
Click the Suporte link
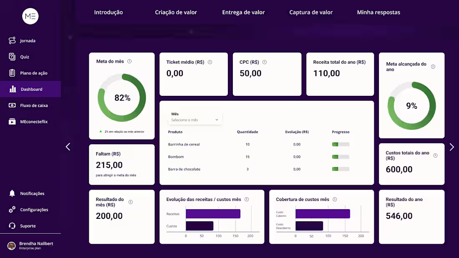pyautogui.click(x=12, y=225)
